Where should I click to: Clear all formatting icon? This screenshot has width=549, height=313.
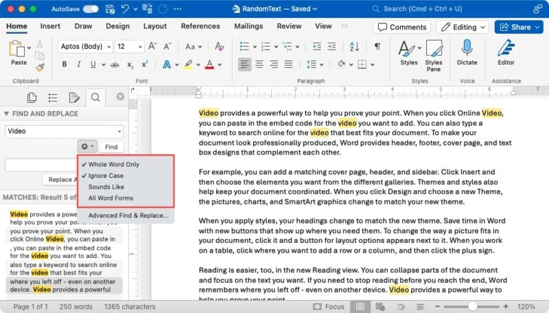[x=220, y=46]
